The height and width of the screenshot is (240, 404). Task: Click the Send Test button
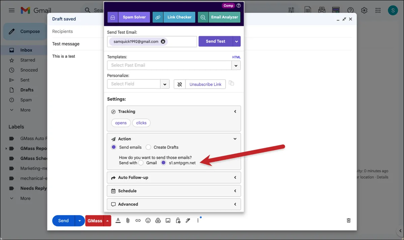pyautogui.click(x=215, y=41)
